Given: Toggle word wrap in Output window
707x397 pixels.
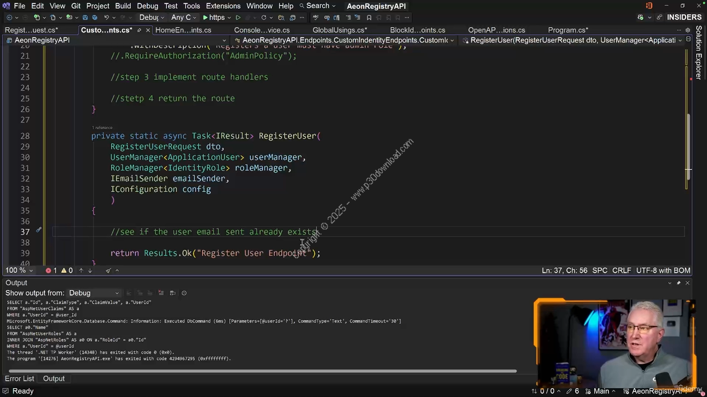Looking at the screenshot, I should point(172,293).
